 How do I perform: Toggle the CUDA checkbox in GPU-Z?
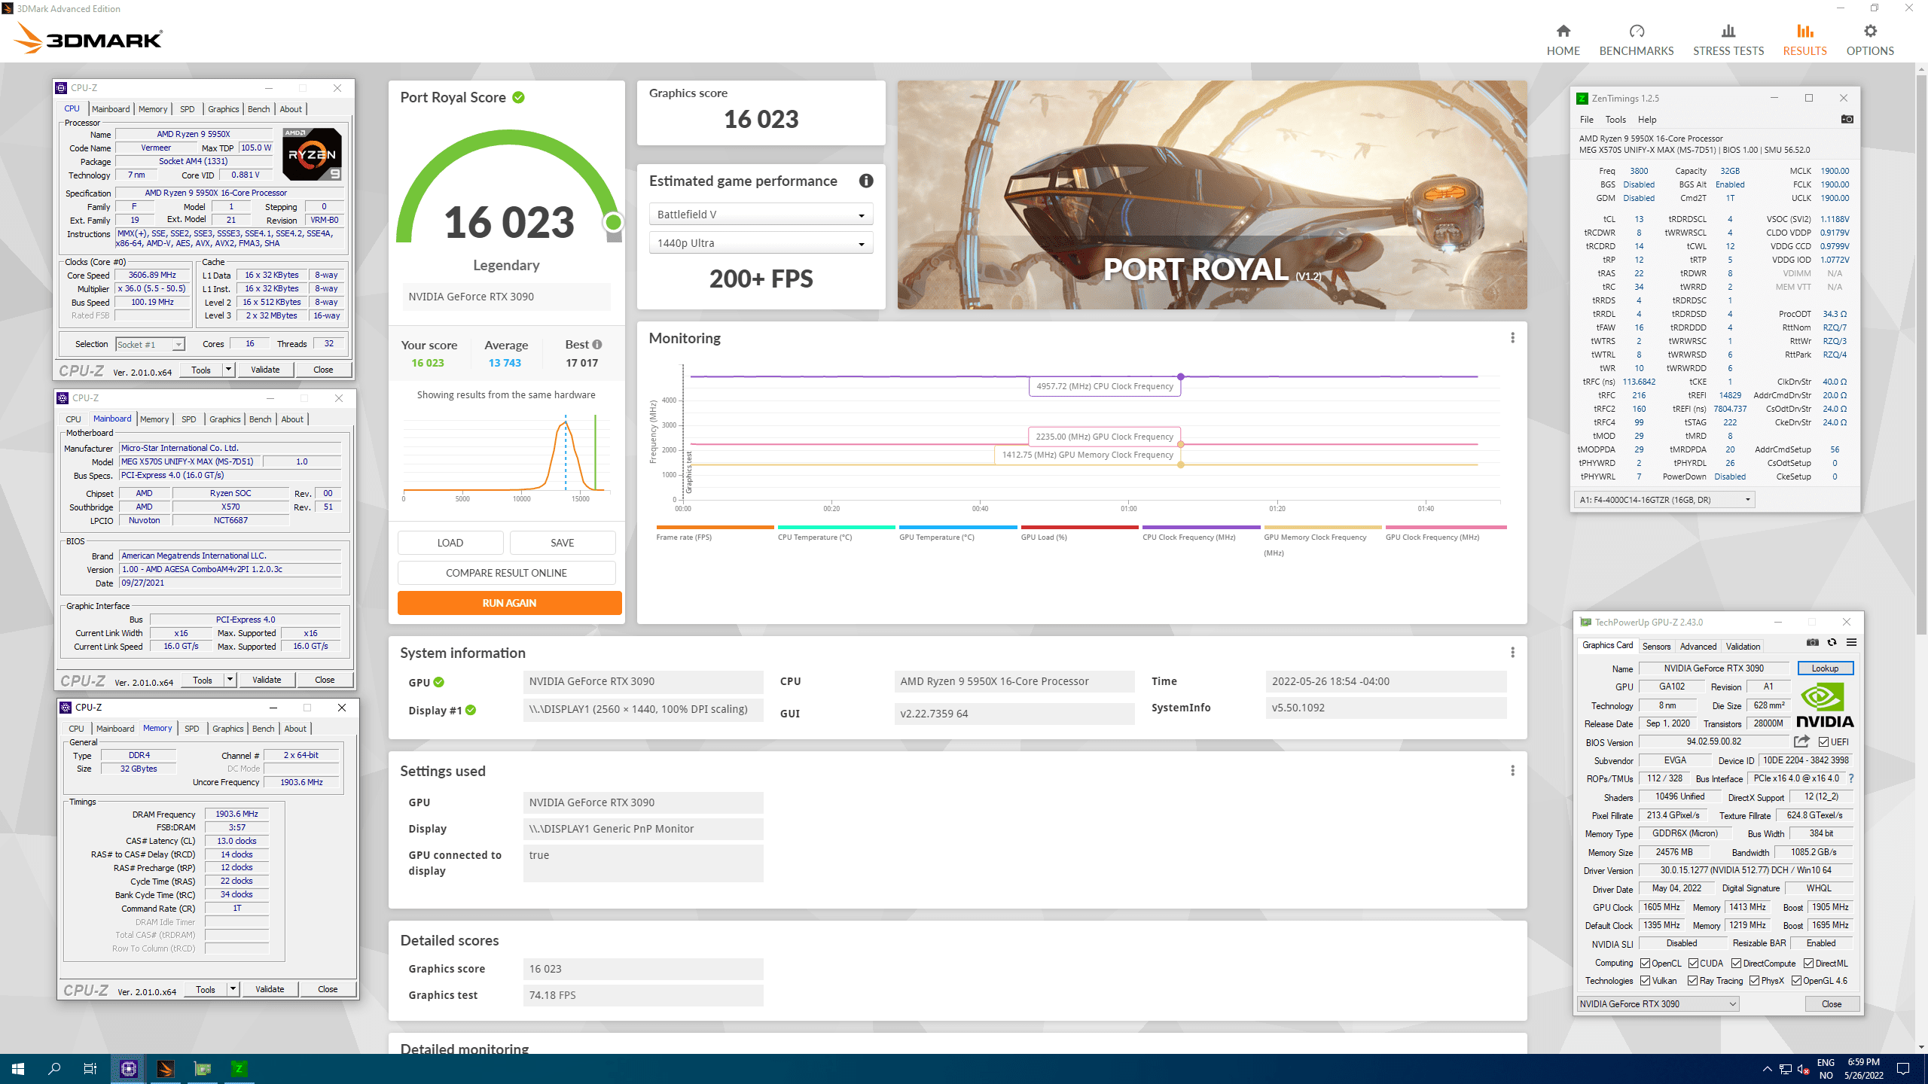click(1693, 964)
